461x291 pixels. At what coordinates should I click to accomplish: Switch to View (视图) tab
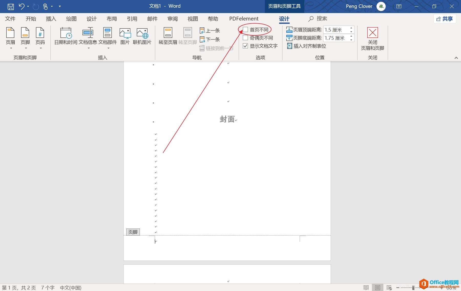click(193, 19)
